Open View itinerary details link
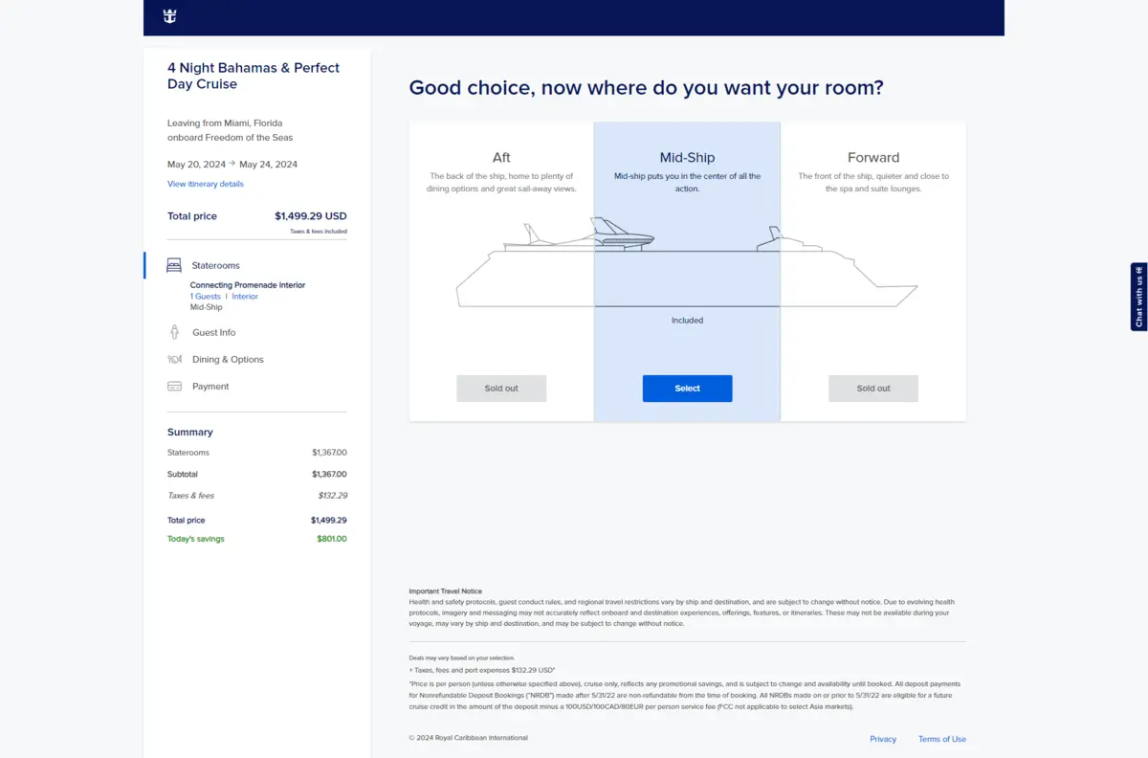1148x758 pixels. pos(206,184)
